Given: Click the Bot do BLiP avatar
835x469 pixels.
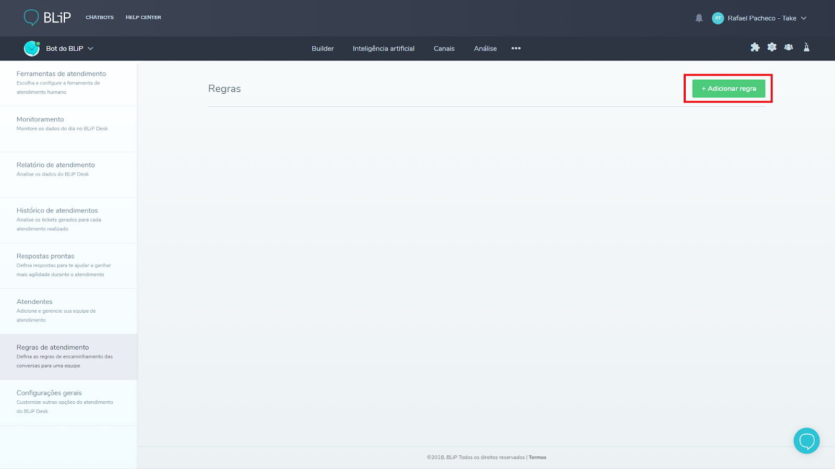Looking at the screenshot, I should 32,48.
